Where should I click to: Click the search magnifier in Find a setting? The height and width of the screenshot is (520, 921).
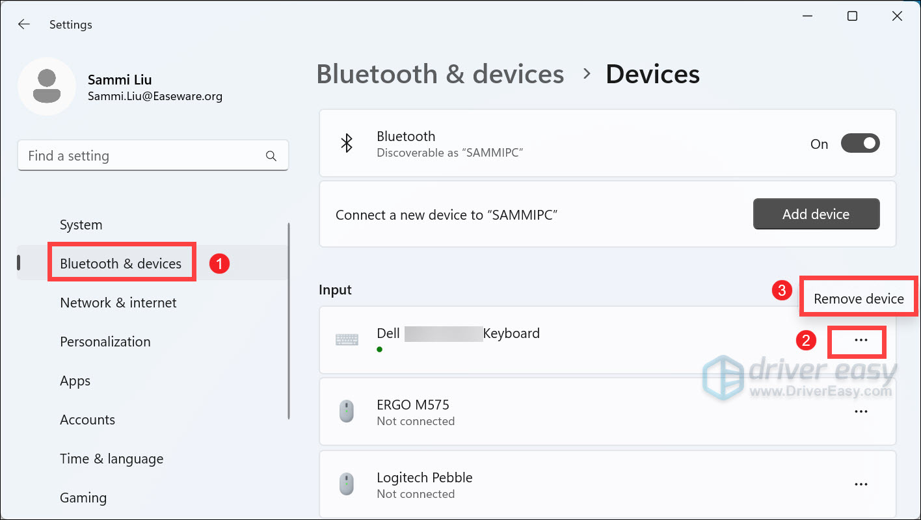coord(271,155)
